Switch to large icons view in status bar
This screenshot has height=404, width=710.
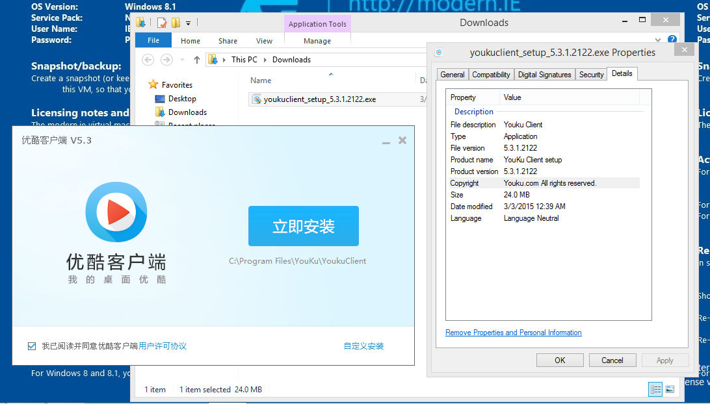670,389
